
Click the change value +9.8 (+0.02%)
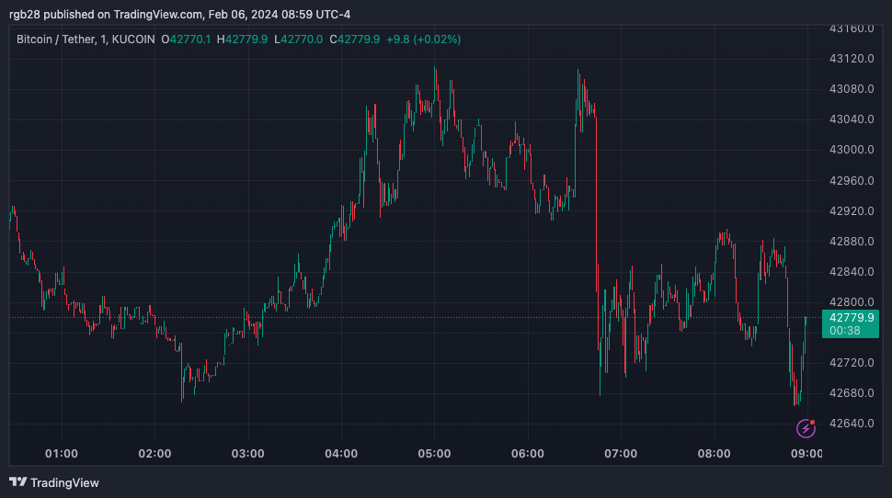point(423,40)
